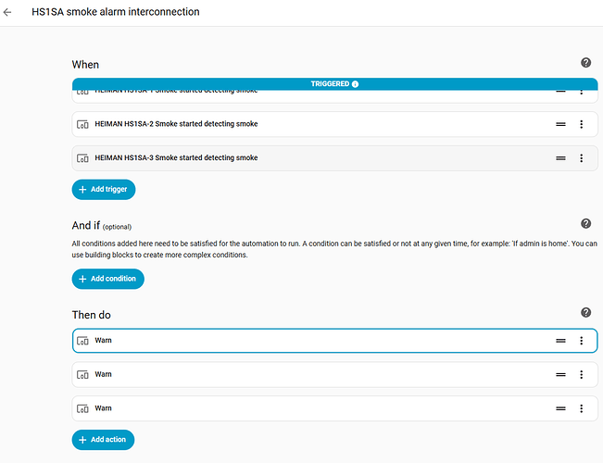Click the Add condition button
This screenshot has width=603, height=463.
tap(107, 279)
